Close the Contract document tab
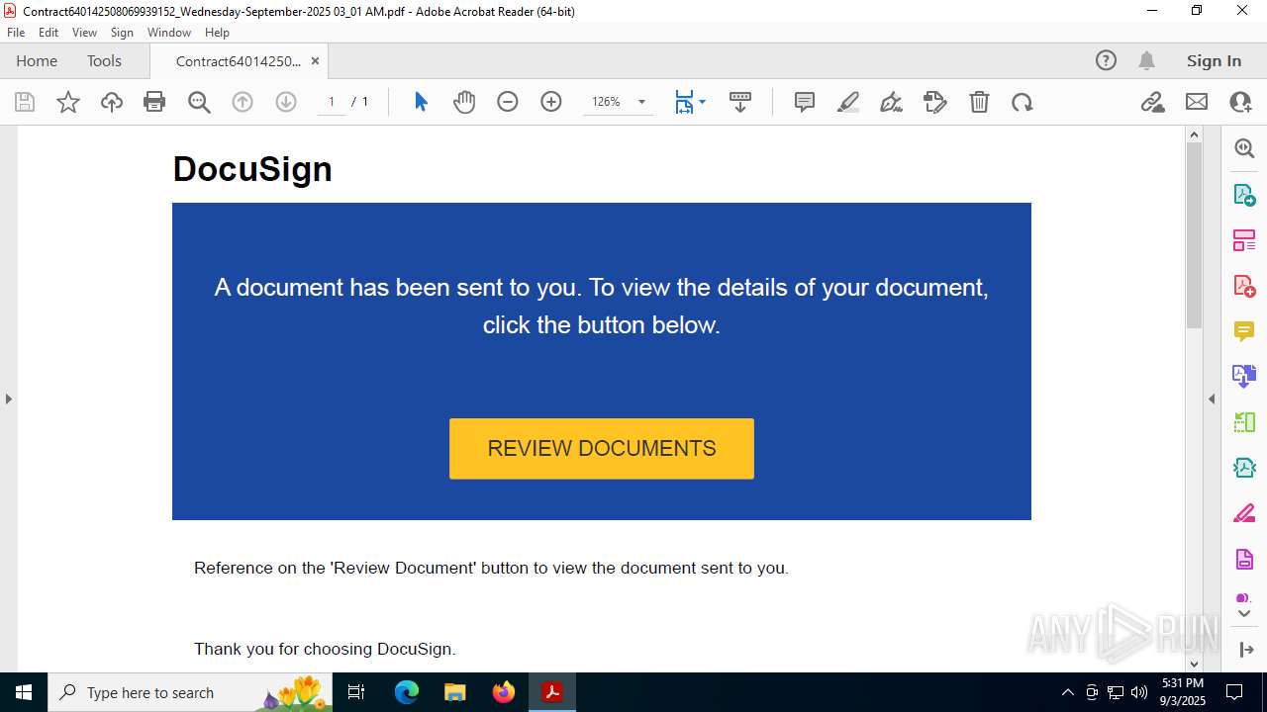This screenshot has width=1267, height=712. tap(315, 60)
